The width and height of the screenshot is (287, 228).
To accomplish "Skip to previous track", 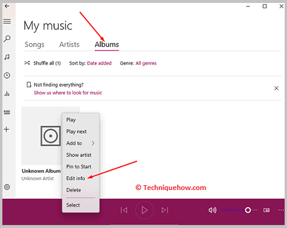I will (x=124, y=210).
